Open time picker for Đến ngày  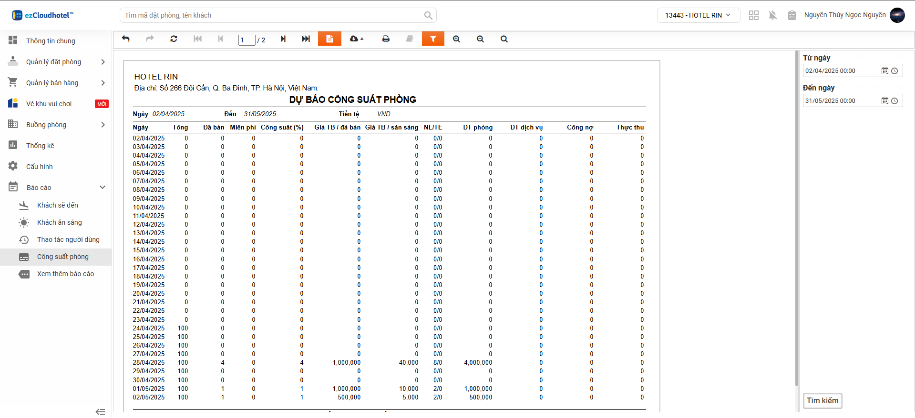pyautogui.click(x=894, y=101)
